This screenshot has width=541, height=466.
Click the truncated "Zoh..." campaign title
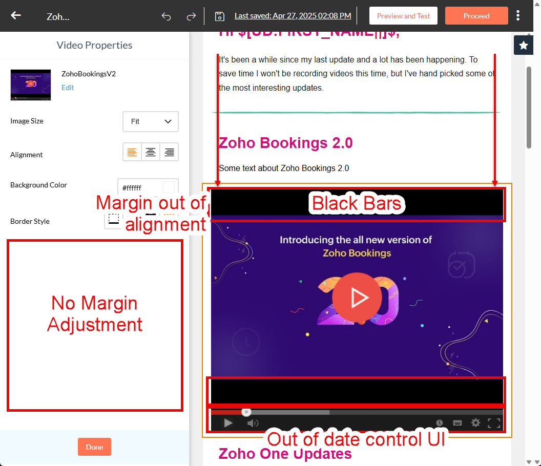tap(58, 16)
